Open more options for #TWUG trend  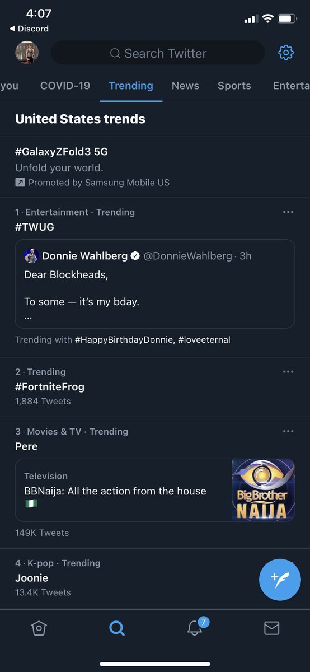click(288, 212)
